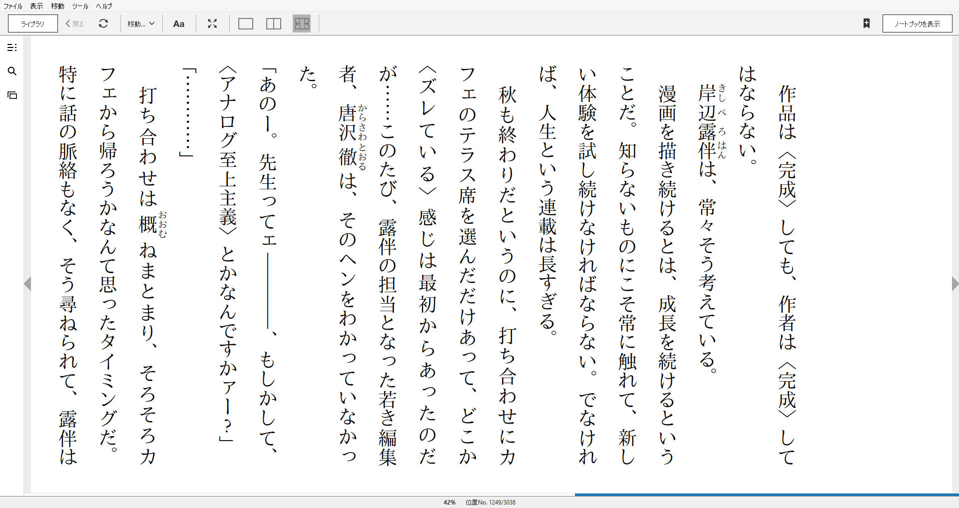Select the two-page spread layout icon
This screenshot has width=959, height=508.
(x=273, y=23)
